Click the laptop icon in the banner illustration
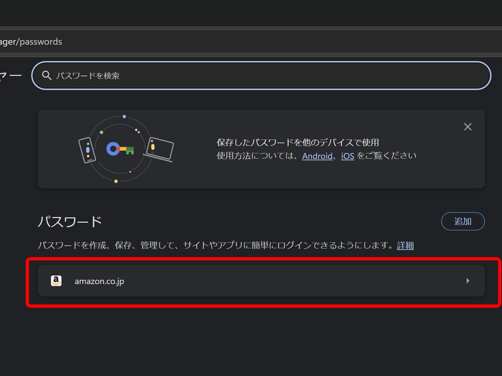 point(160,149)
